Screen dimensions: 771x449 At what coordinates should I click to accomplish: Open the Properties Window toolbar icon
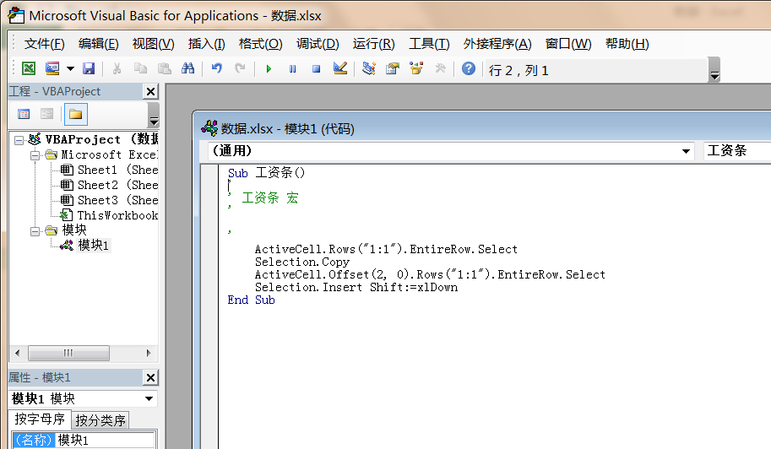coord(393,68)
